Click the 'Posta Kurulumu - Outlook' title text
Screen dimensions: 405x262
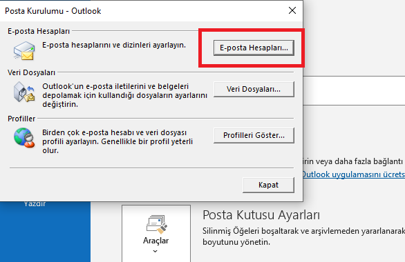tap(53, 11)
